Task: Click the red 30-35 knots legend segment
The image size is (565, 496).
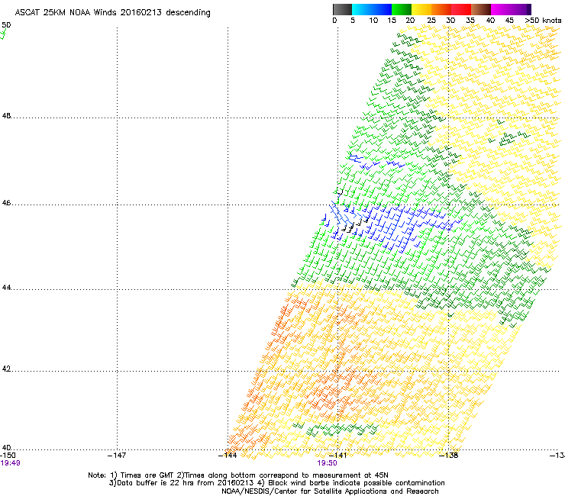Action: [x=461, y=9]
